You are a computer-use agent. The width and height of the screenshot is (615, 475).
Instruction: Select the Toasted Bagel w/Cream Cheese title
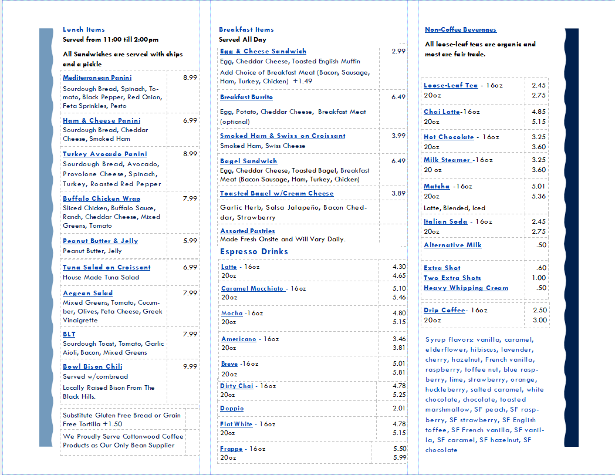(276, 193)
